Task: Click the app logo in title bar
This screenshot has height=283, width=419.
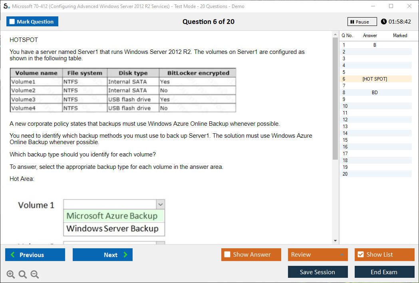Action: tap(6, 6)
